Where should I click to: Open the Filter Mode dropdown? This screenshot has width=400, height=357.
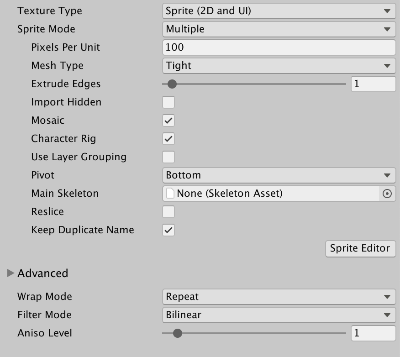[x=279, y=315]
